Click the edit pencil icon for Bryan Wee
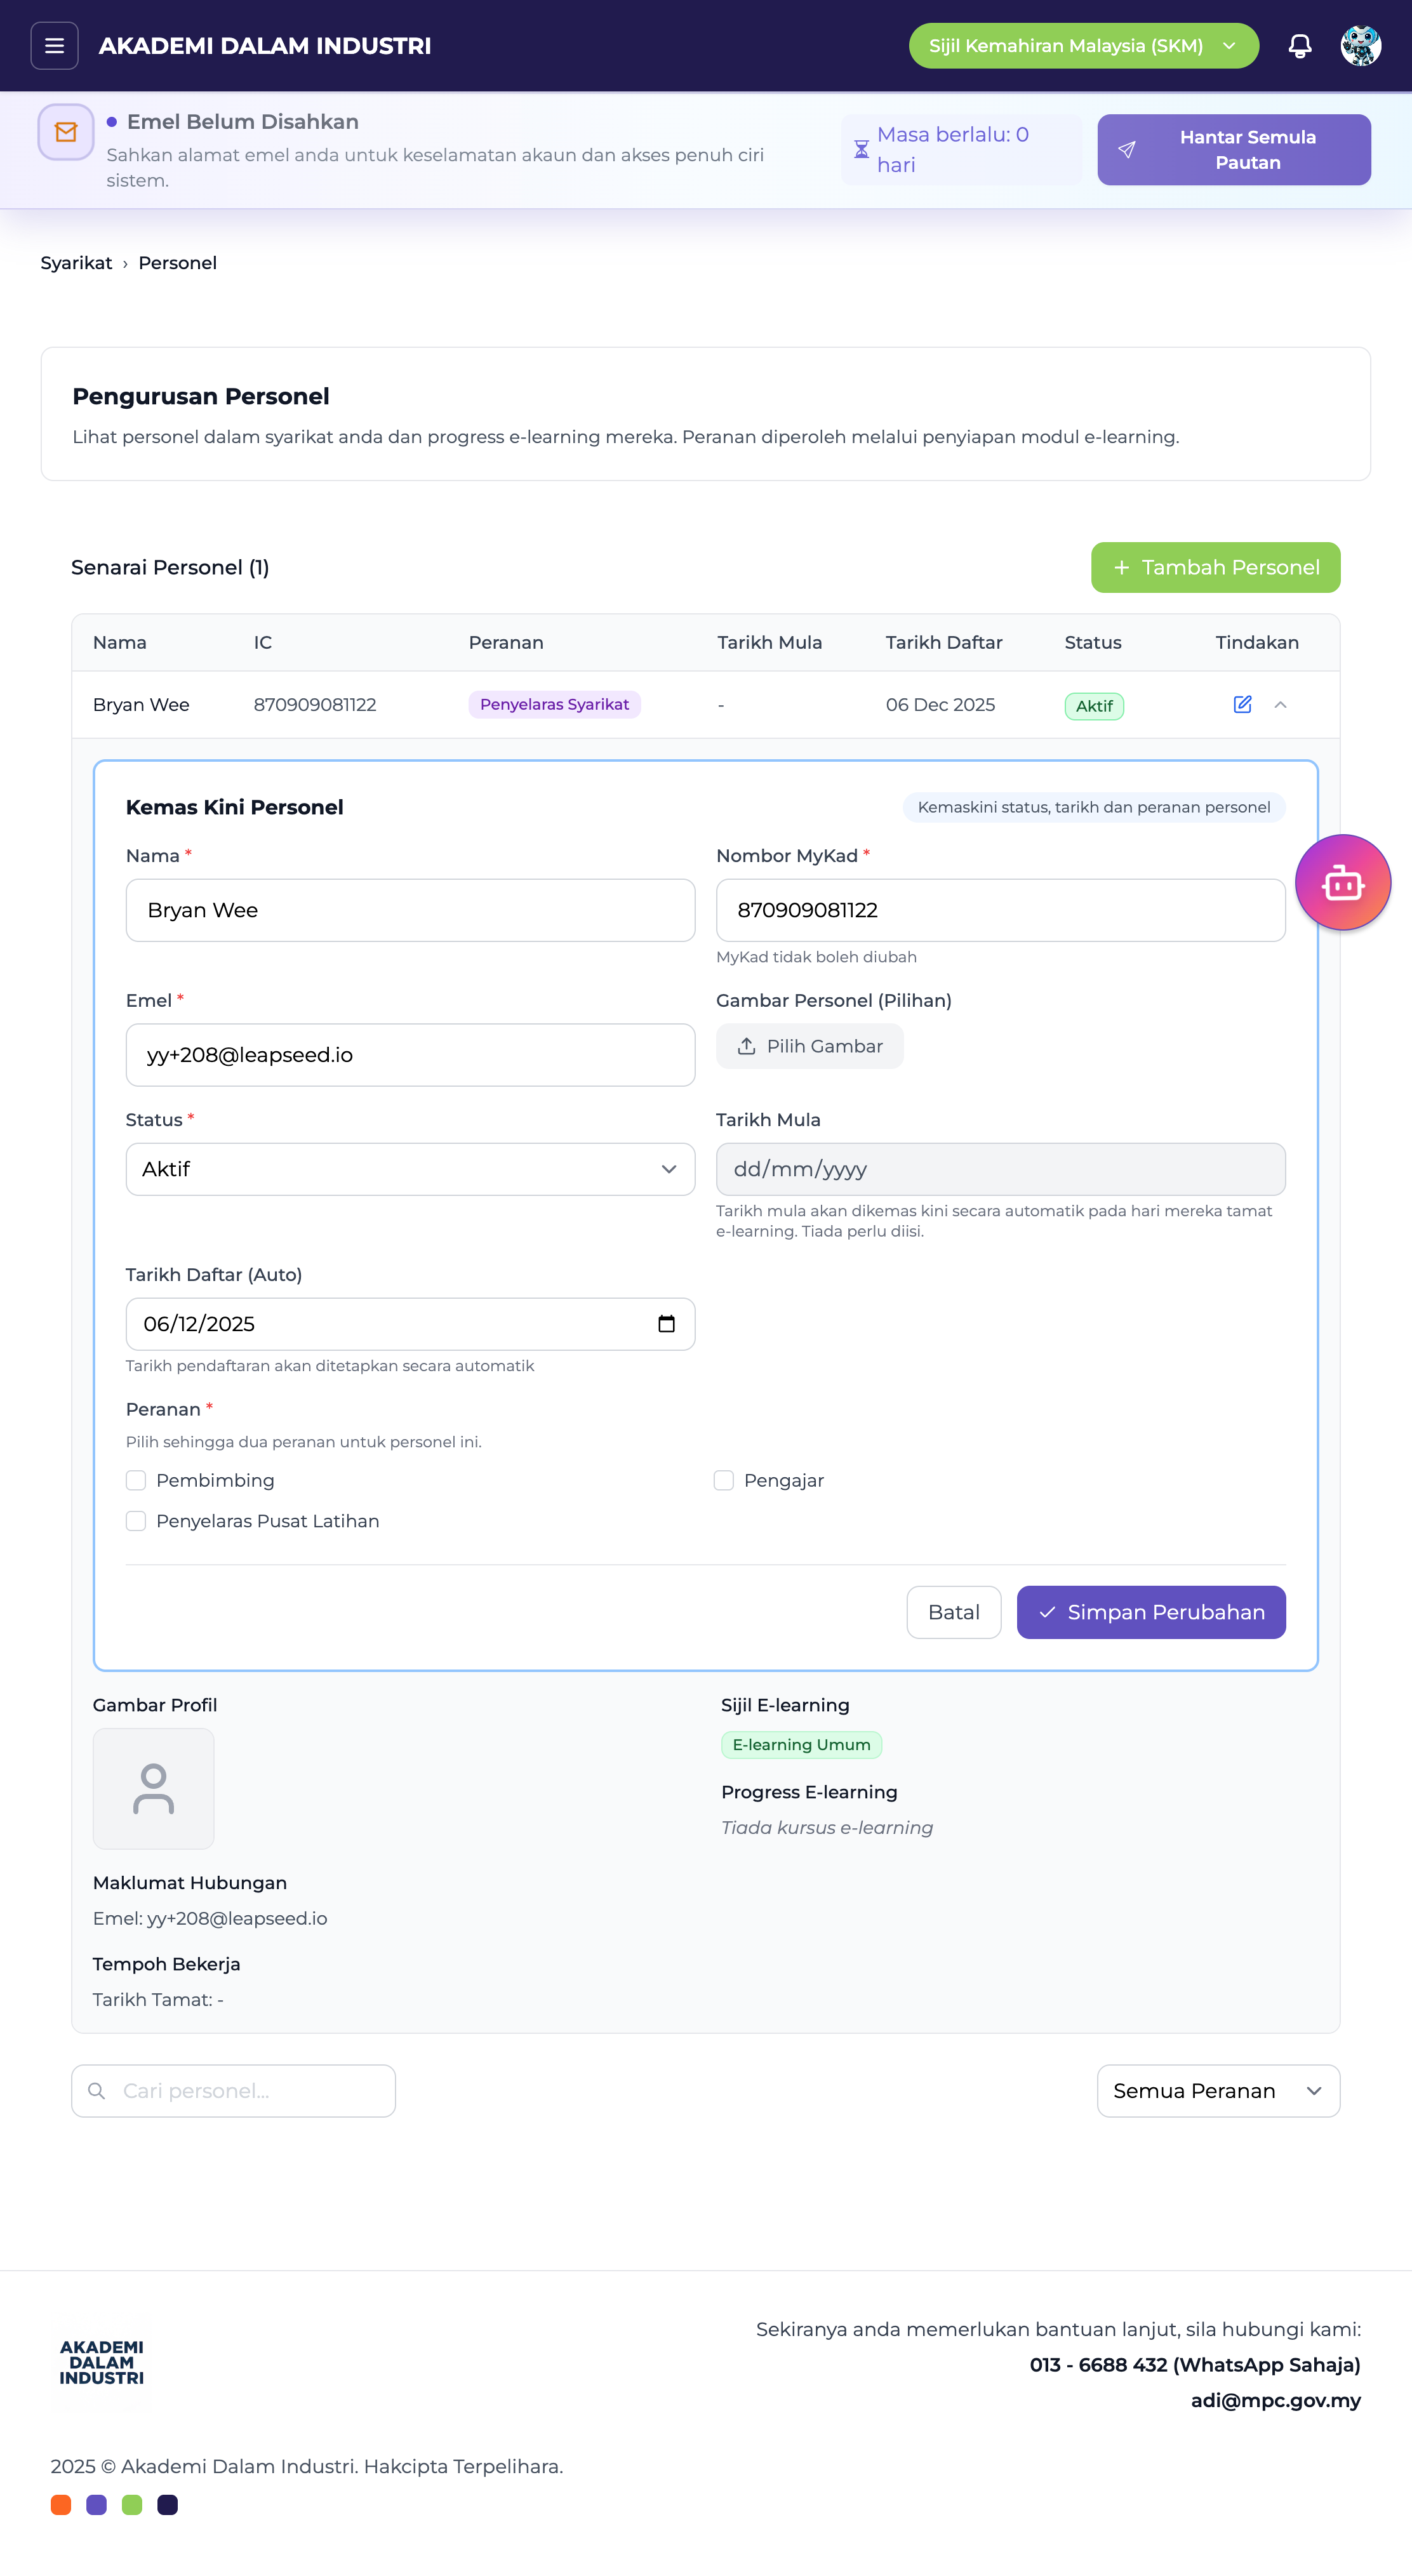The image size is (1412, 2576). (1242, 705)
